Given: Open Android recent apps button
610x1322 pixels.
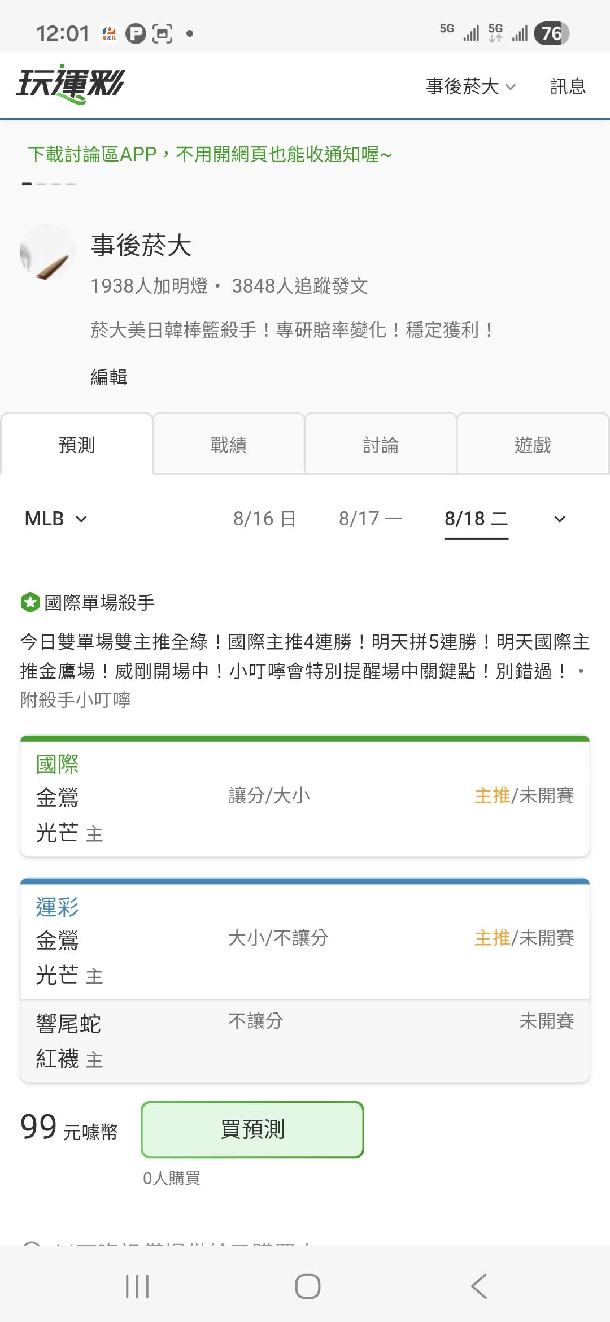Looking at the screenshot, I should tap(137, 1286).
